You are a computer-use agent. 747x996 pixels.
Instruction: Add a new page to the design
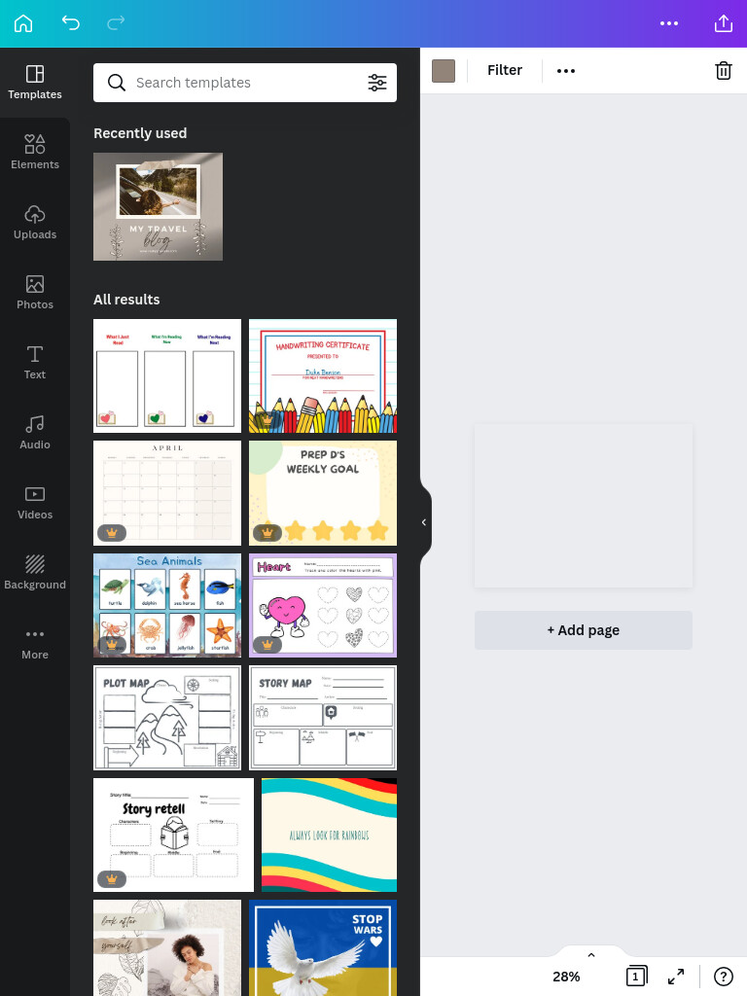tap(584, 630)
